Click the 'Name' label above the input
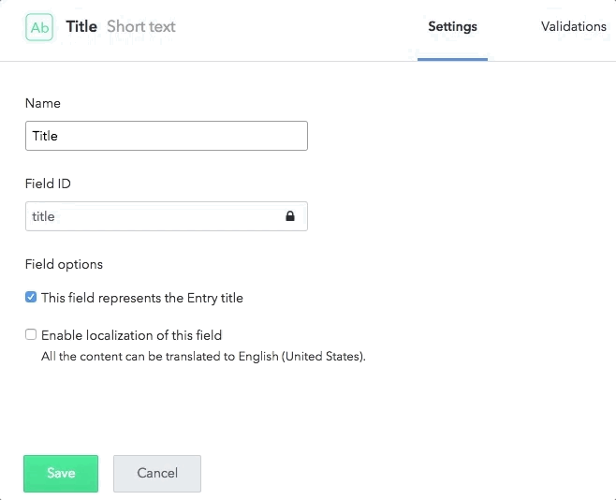The width and height of the screenshot is (616, 500). tap(42, 103)
